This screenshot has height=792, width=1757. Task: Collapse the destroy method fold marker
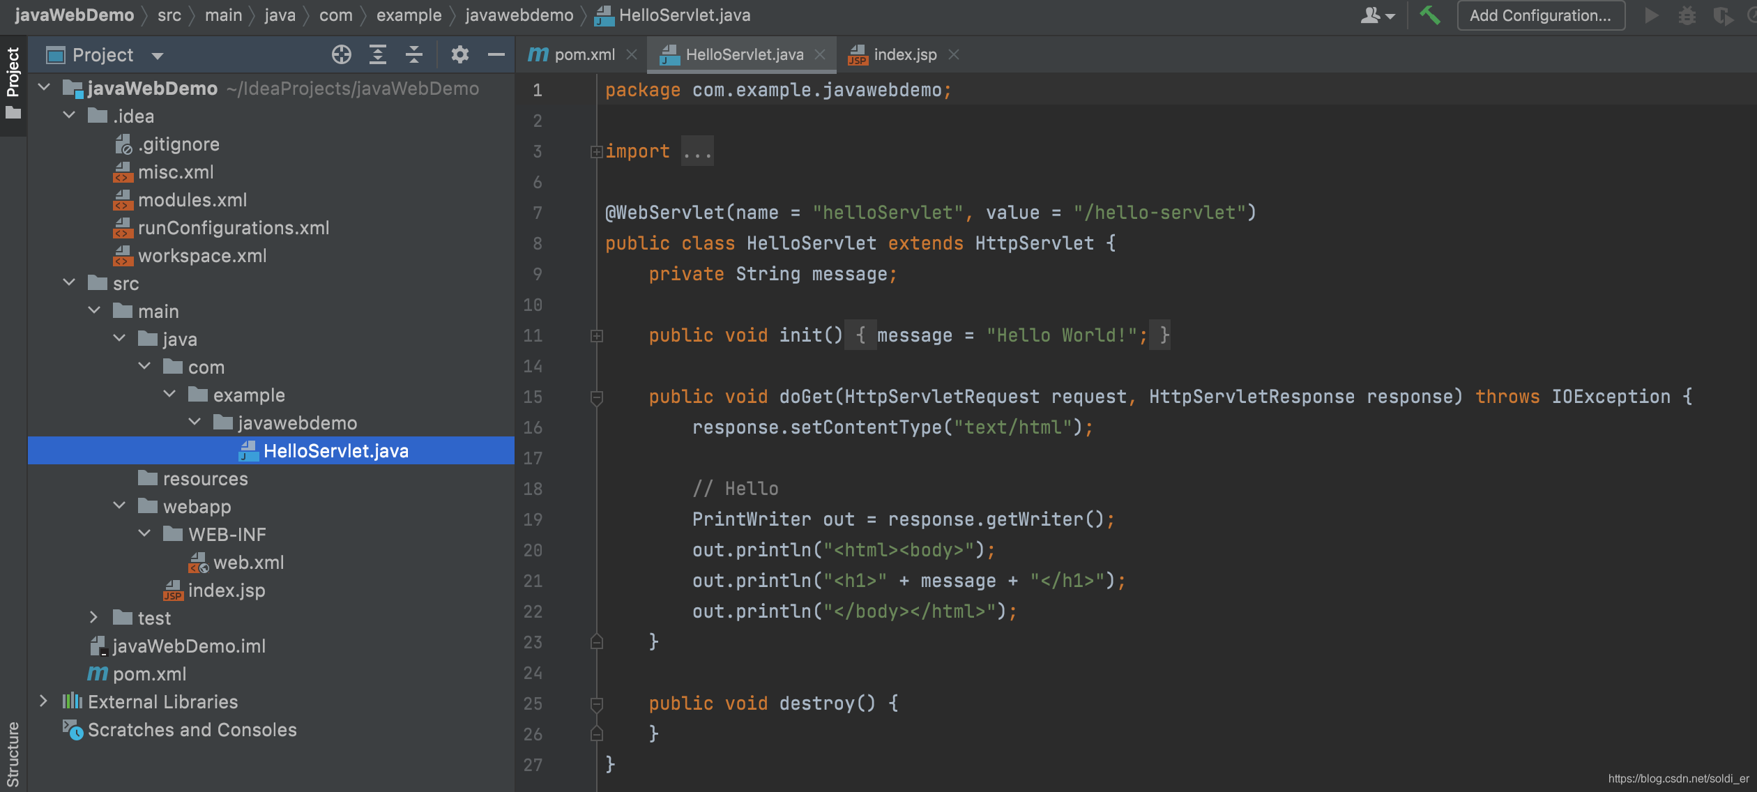pyautogui.click(x=597, y=704)
